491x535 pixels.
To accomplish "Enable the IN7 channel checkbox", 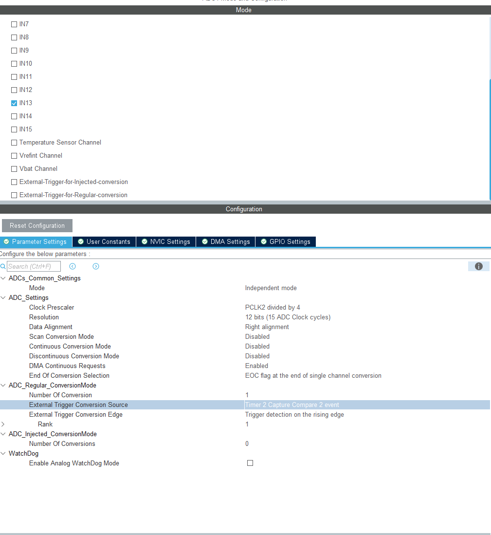I will point(14,24).
